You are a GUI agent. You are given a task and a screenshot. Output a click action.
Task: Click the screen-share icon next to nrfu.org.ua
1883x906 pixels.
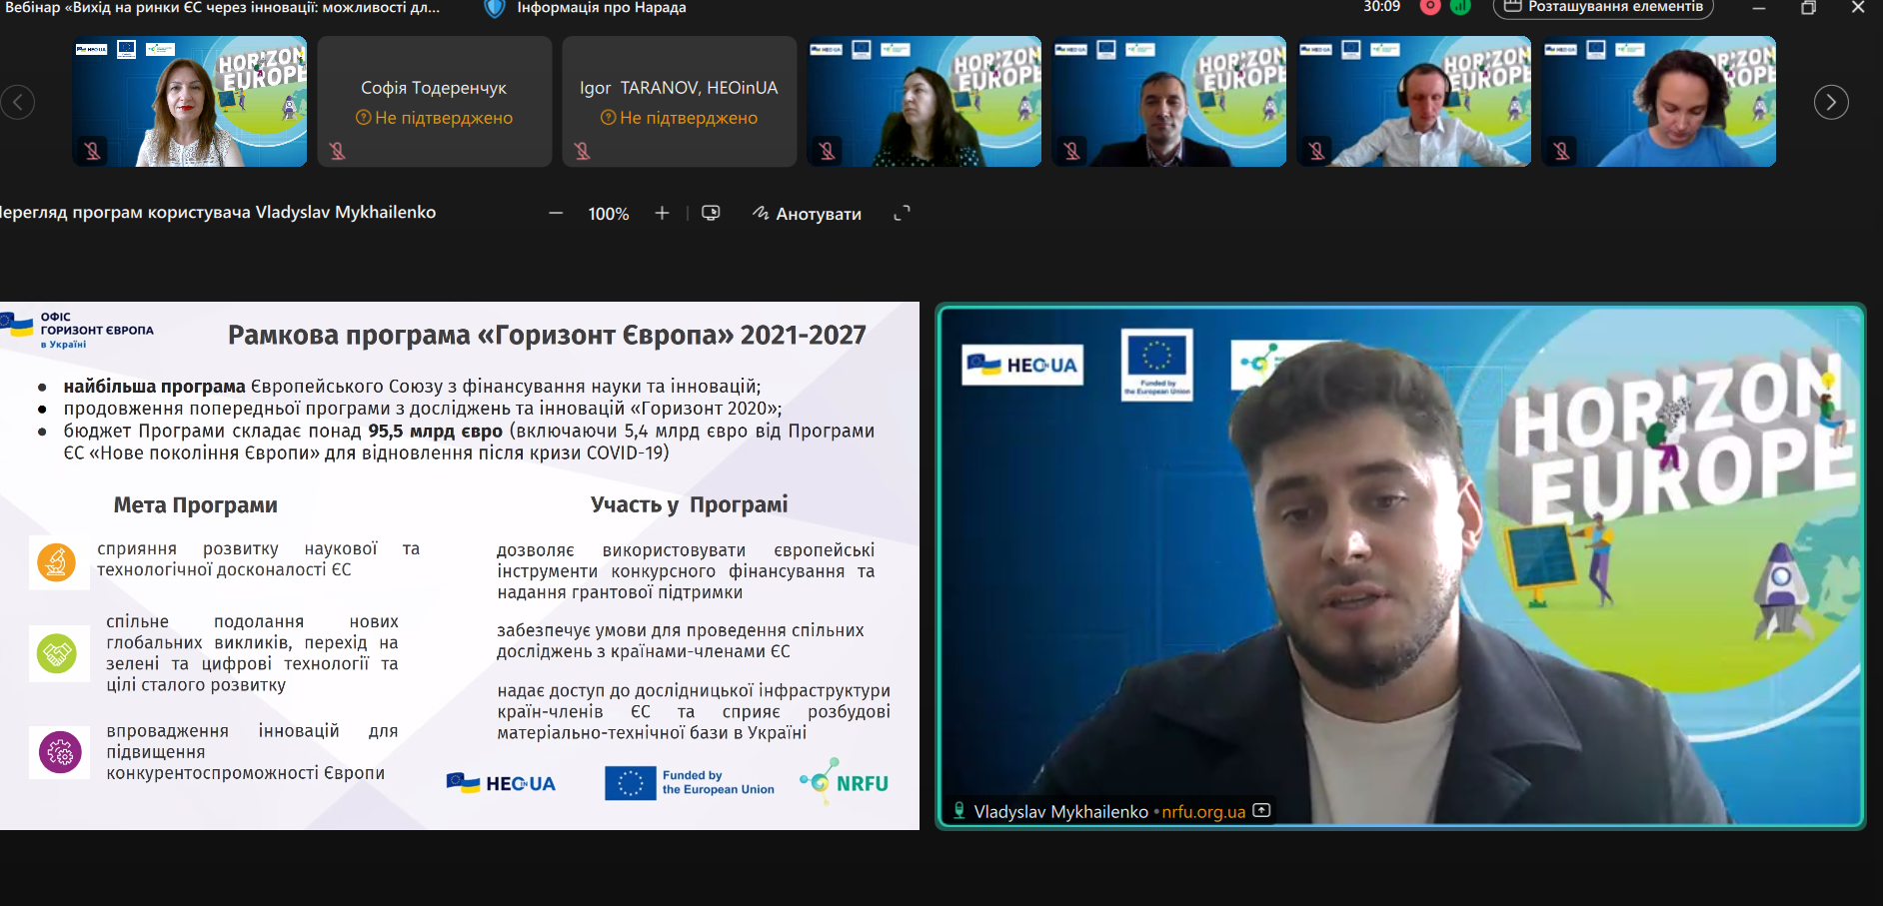(x=1262, y=810)
